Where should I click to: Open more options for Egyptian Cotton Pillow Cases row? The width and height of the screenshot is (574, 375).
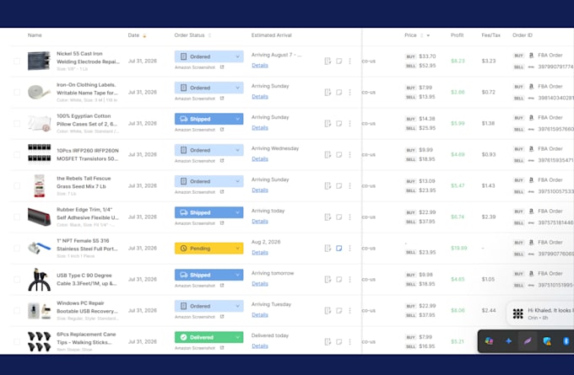(x=350, y=124)
